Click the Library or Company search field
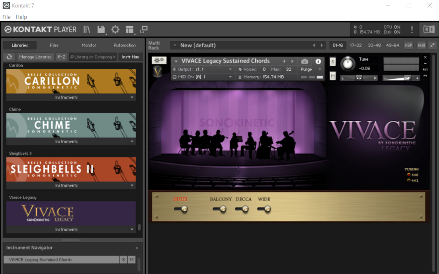 pyautogui.click(x=91, y=57)
